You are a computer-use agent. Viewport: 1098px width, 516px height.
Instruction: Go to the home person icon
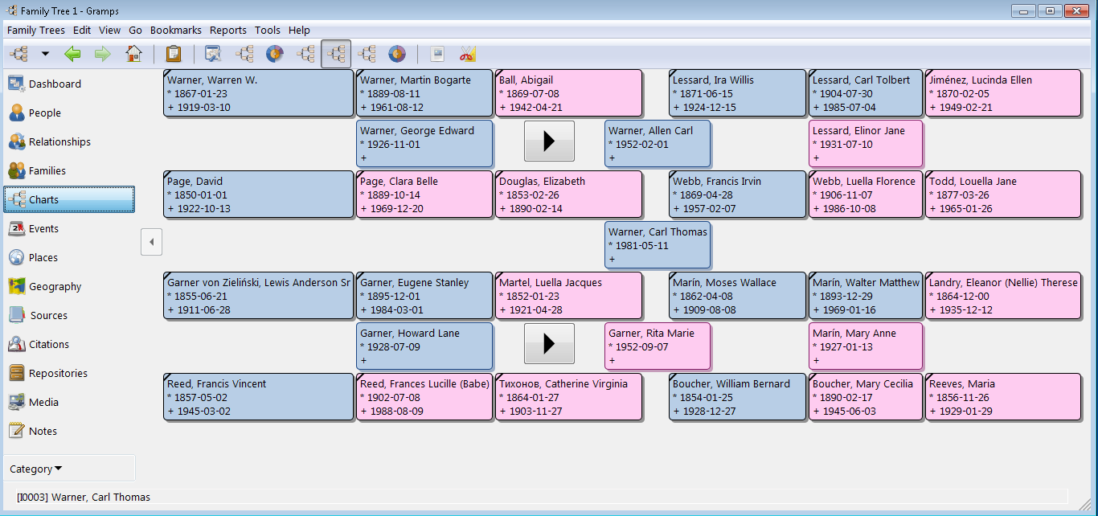(x=133, y=54)
